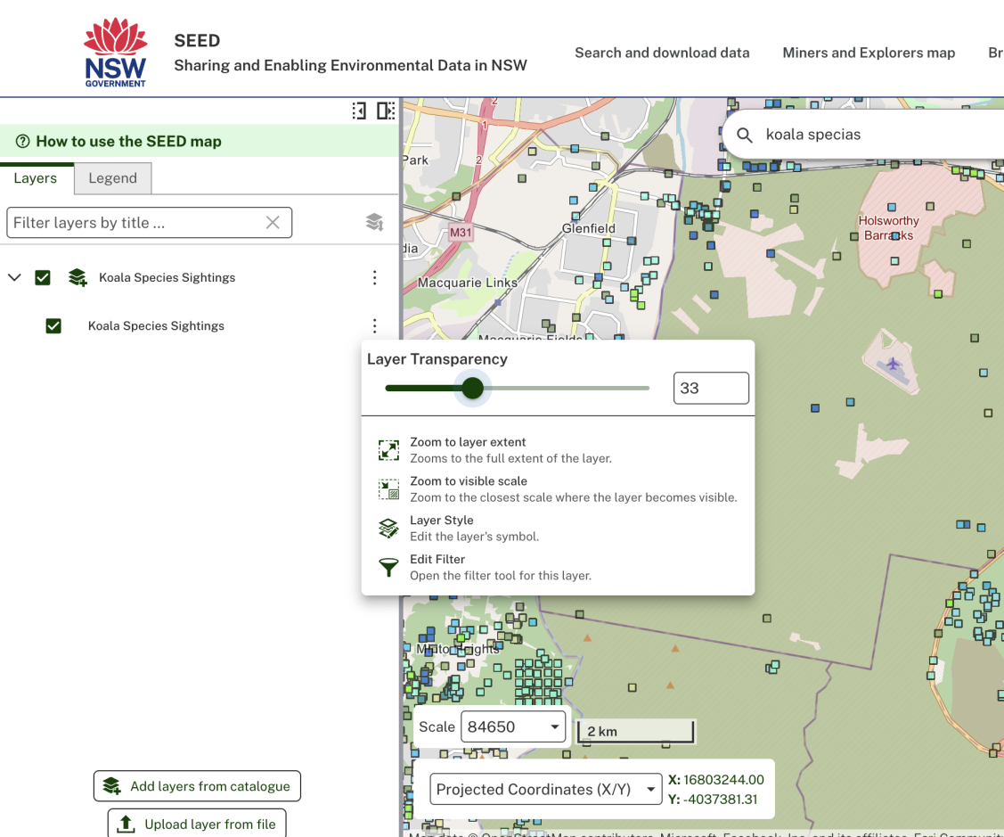Click the Filter layers by title field

(149, 222)
